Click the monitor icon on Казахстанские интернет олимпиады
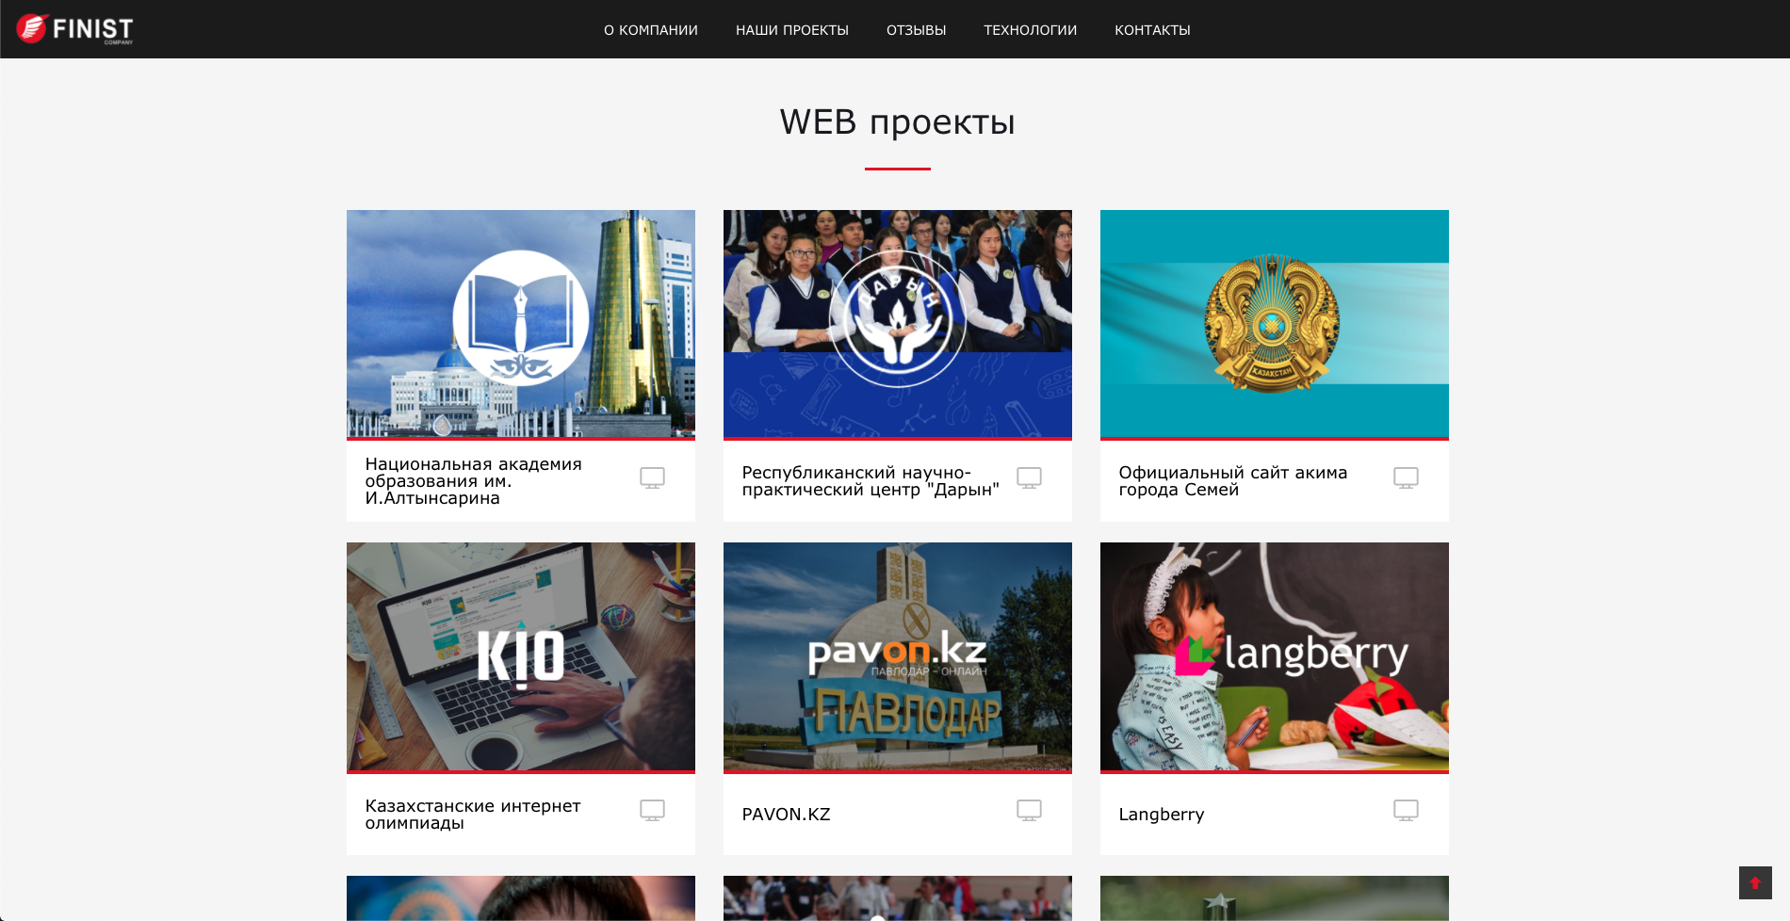This screenshot has height=921, width=1790. [652, 810]
